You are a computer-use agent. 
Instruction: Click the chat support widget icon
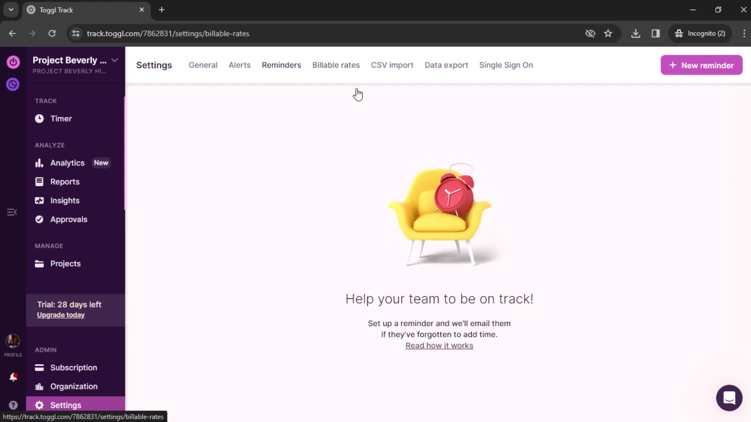[729, 397]
